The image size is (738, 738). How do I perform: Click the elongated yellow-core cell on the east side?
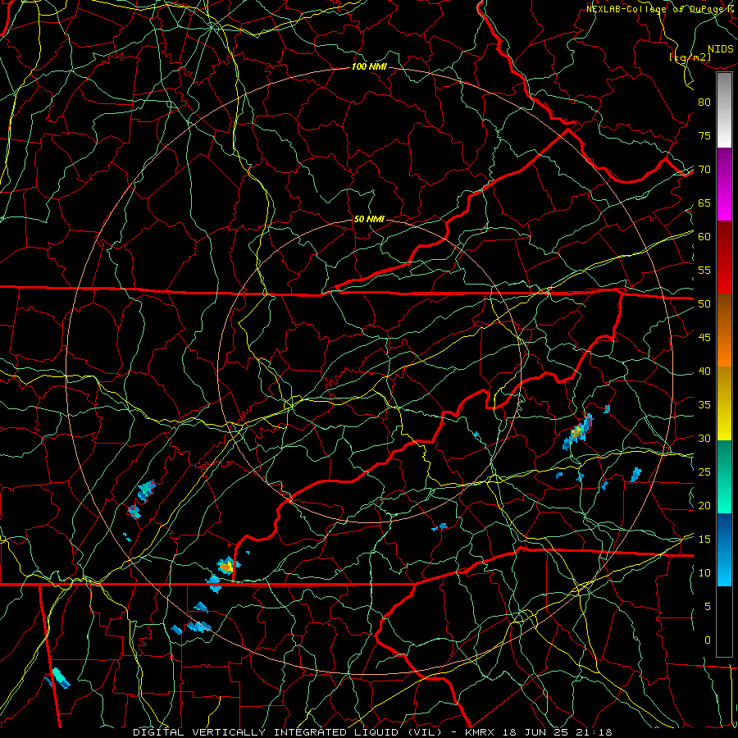[578, 430]
